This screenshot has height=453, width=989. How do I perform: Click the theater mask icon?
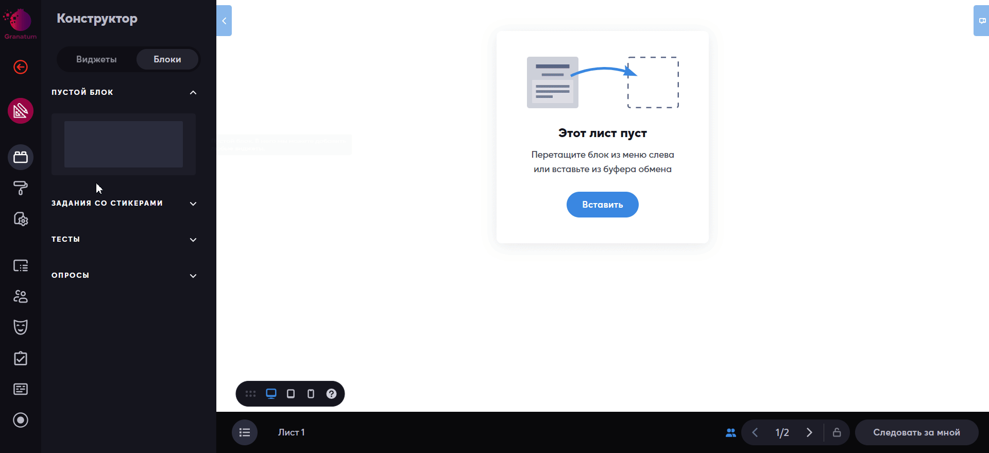point(21,327)
